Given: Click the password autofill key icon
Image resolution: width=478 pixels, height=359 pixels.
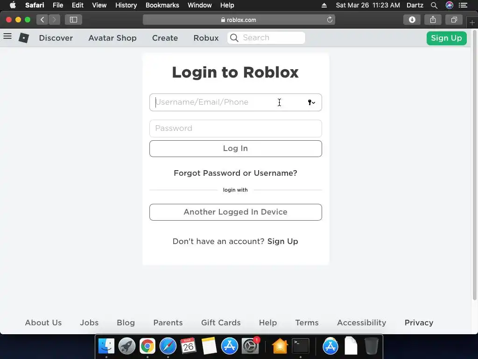Looking at the screenshot, I should 311,102.
